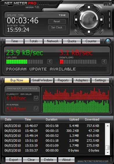Click the top square on dial

[x=89, y=7]
